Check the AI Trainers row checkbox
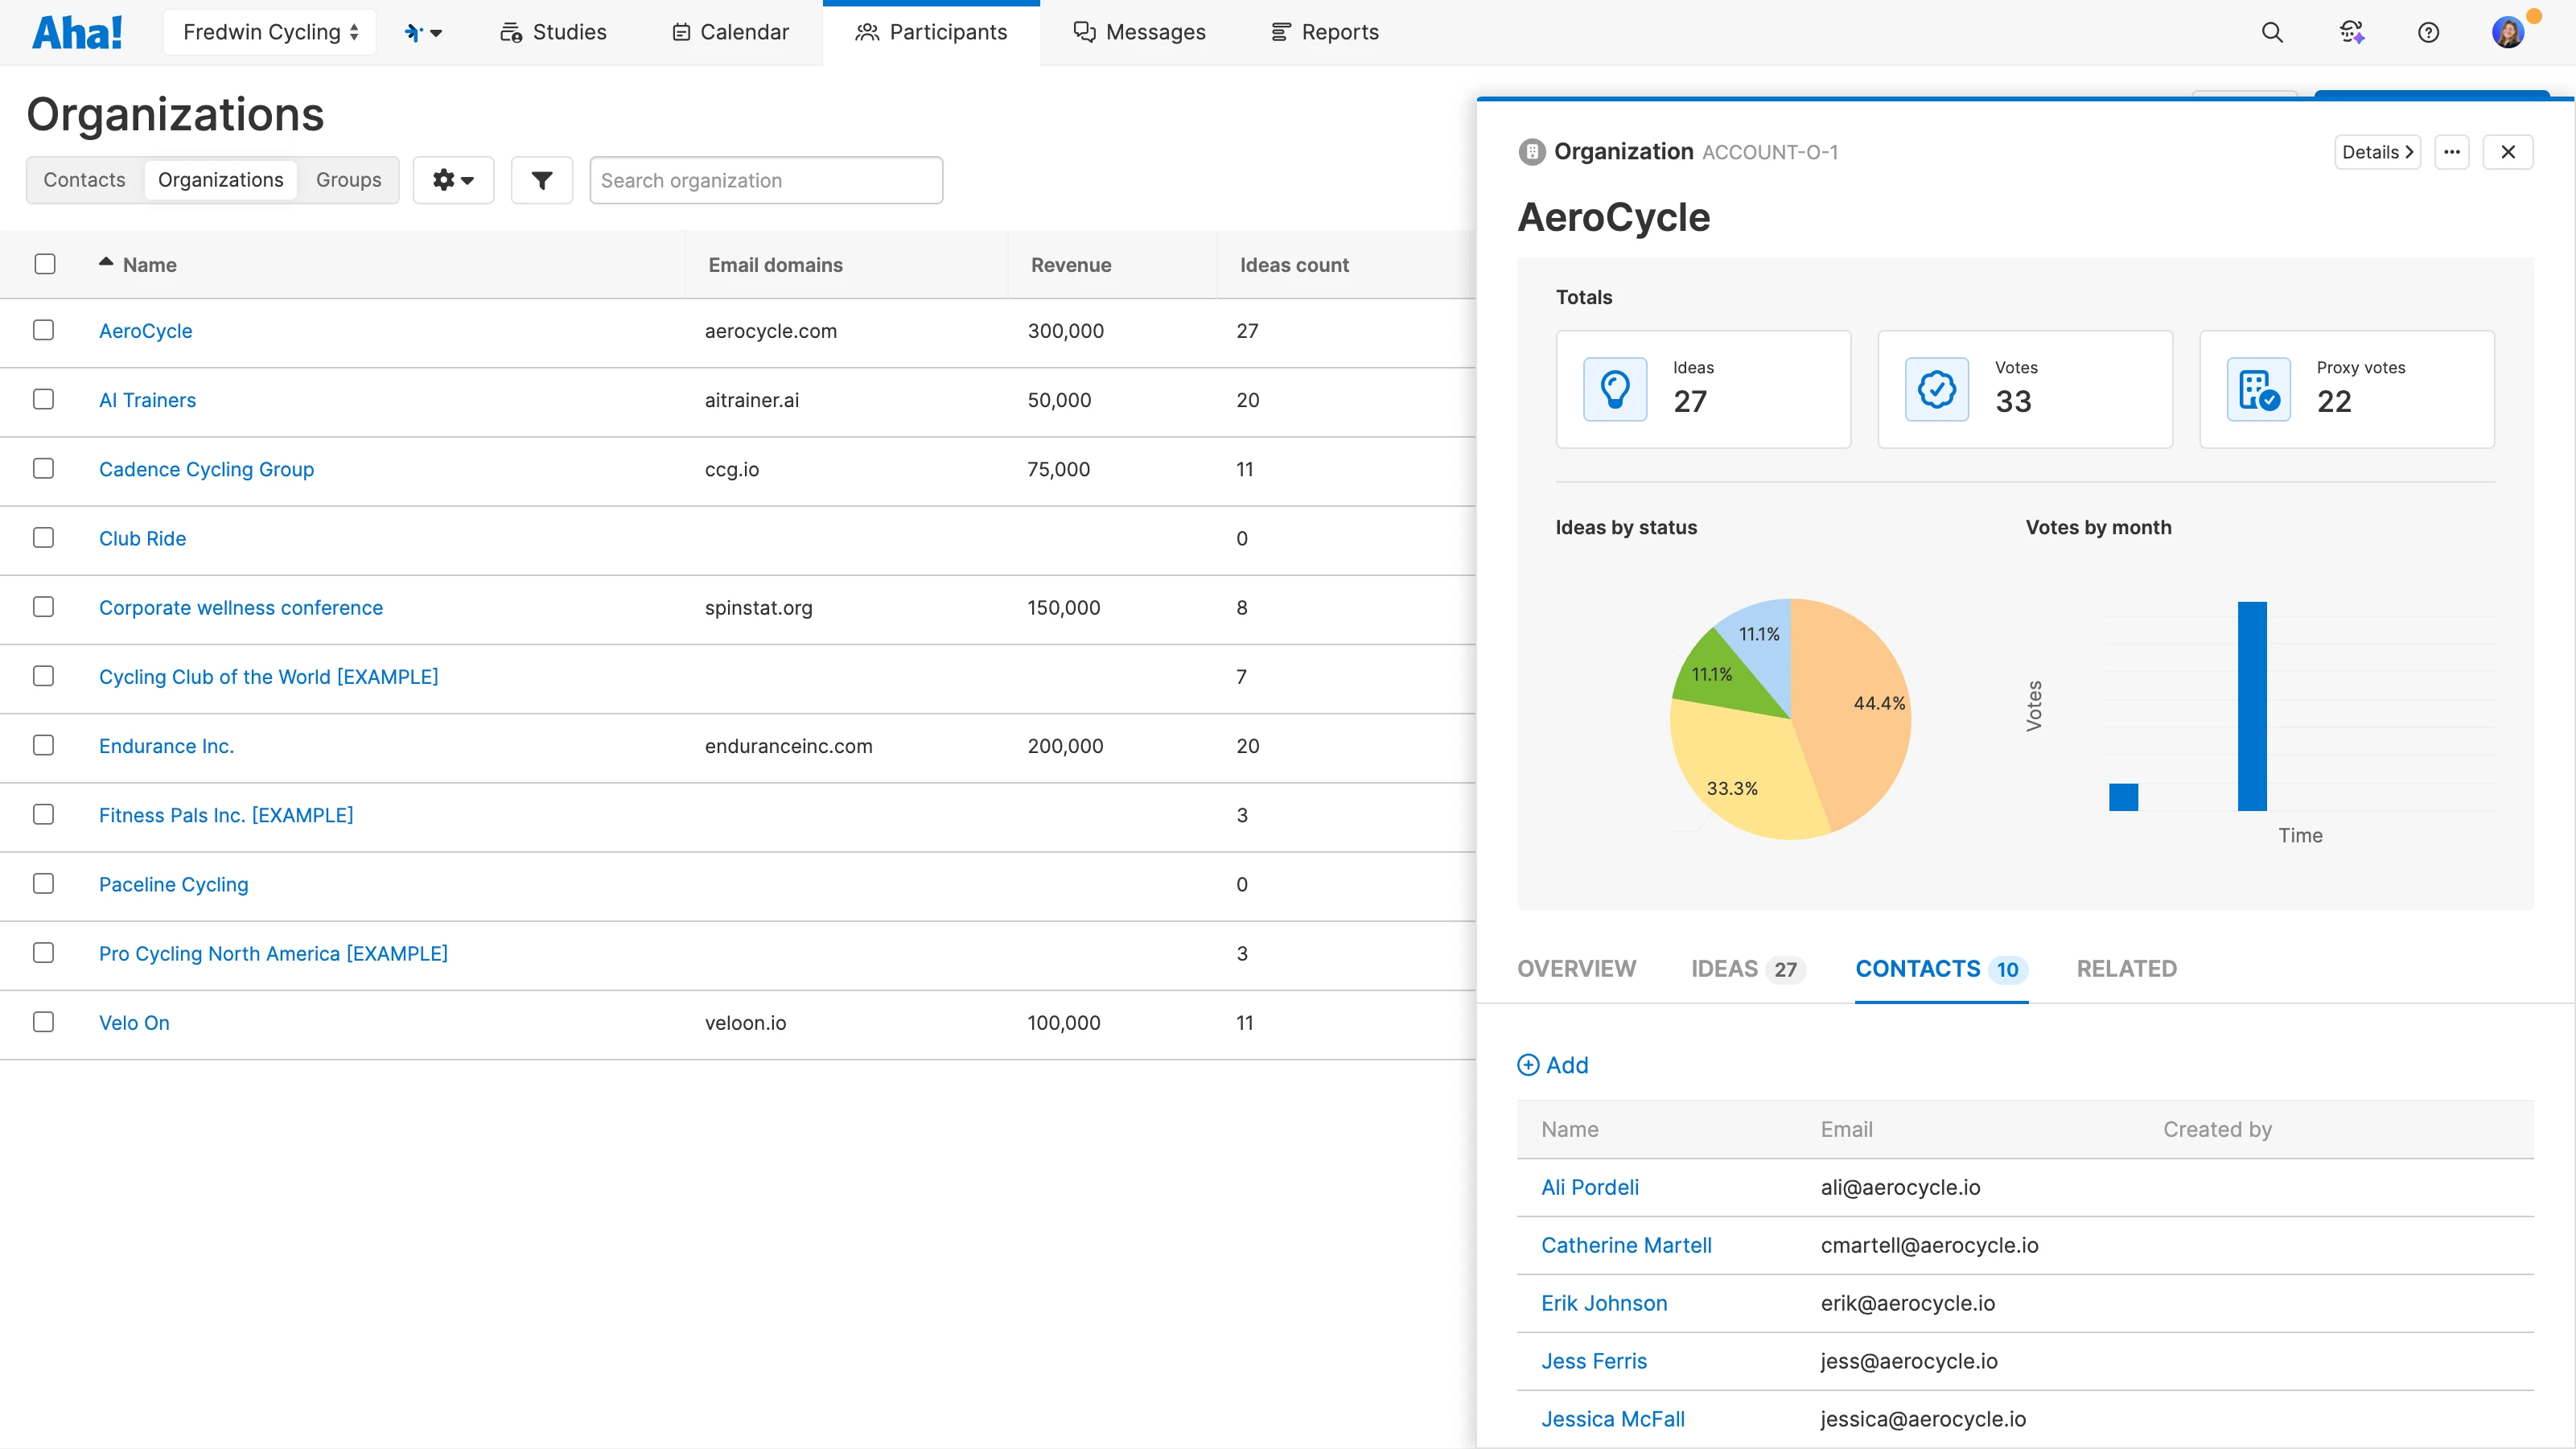 pyautogui.click(x=43, y=399)
